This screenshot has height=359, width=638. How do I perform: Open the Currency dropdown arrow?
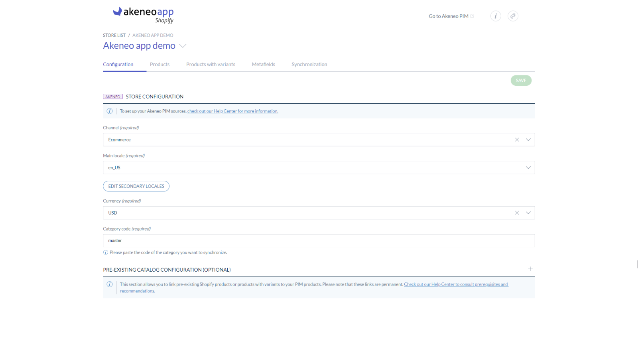coord(528,213)
